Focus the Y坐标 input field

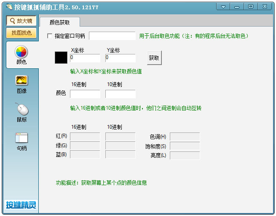coord(121,58)
